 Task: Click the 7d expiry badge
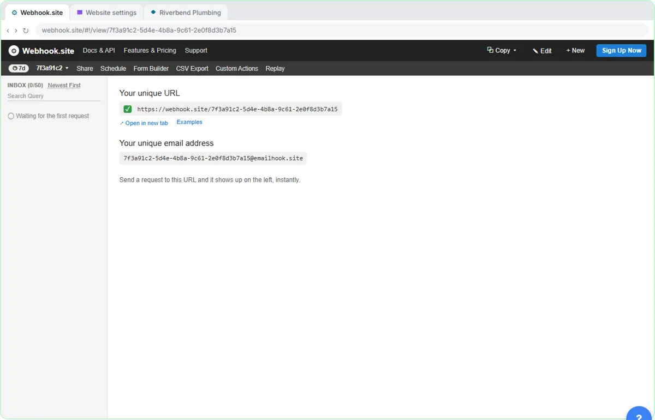[x=19, y=69]
